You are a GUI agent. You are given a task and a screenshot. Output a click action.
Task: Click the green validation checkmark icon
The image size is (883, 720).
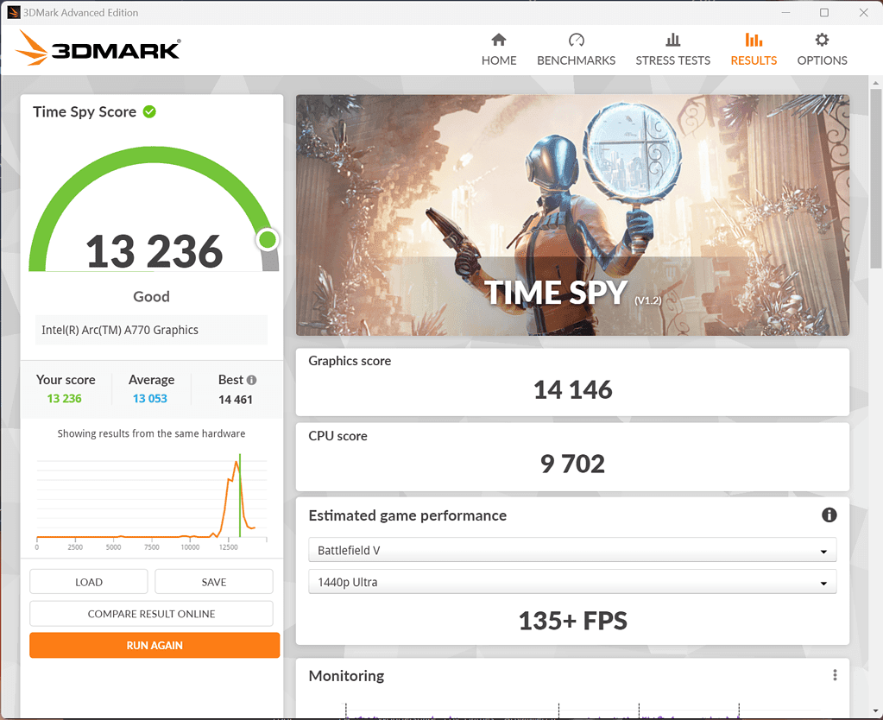[149, 111]
